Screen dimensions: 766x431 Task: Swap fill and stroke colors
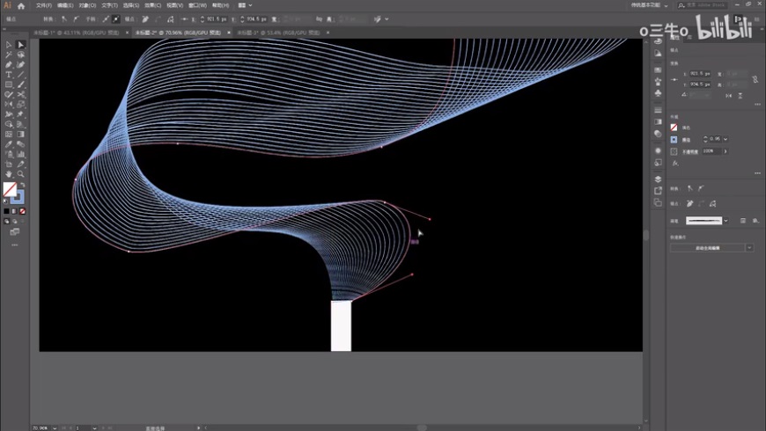tap(22, 184)
